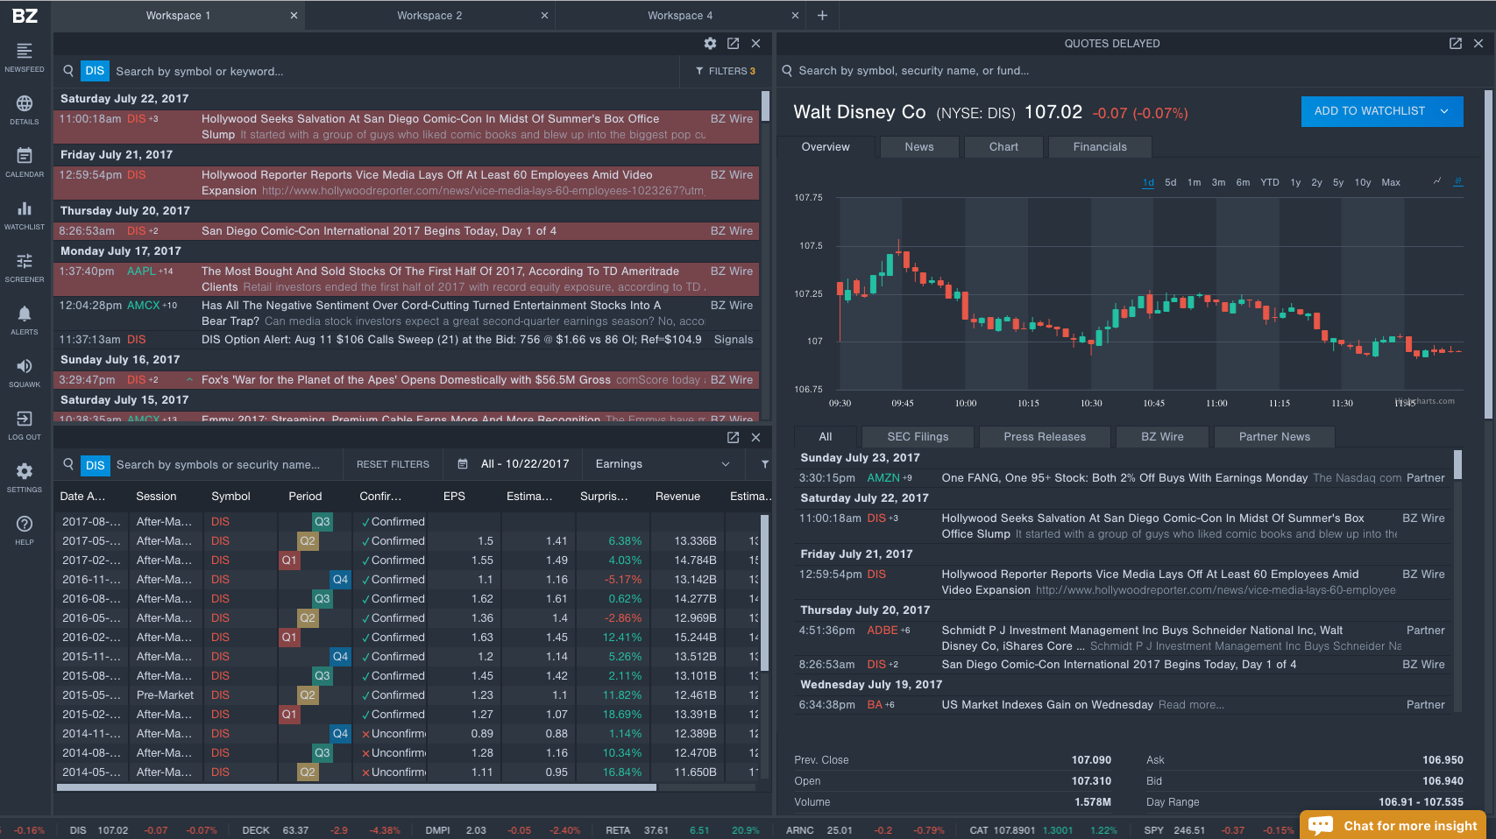Open newsfeed panel settings gear
The height and width of the screenshot is (839, 1496).
coord(710,43)
